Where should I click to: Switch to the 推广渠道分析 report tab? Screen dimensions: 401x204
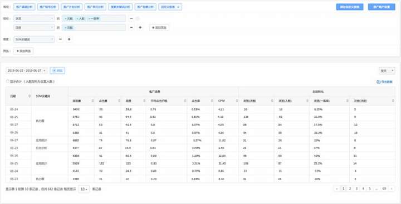pos(25,7)
